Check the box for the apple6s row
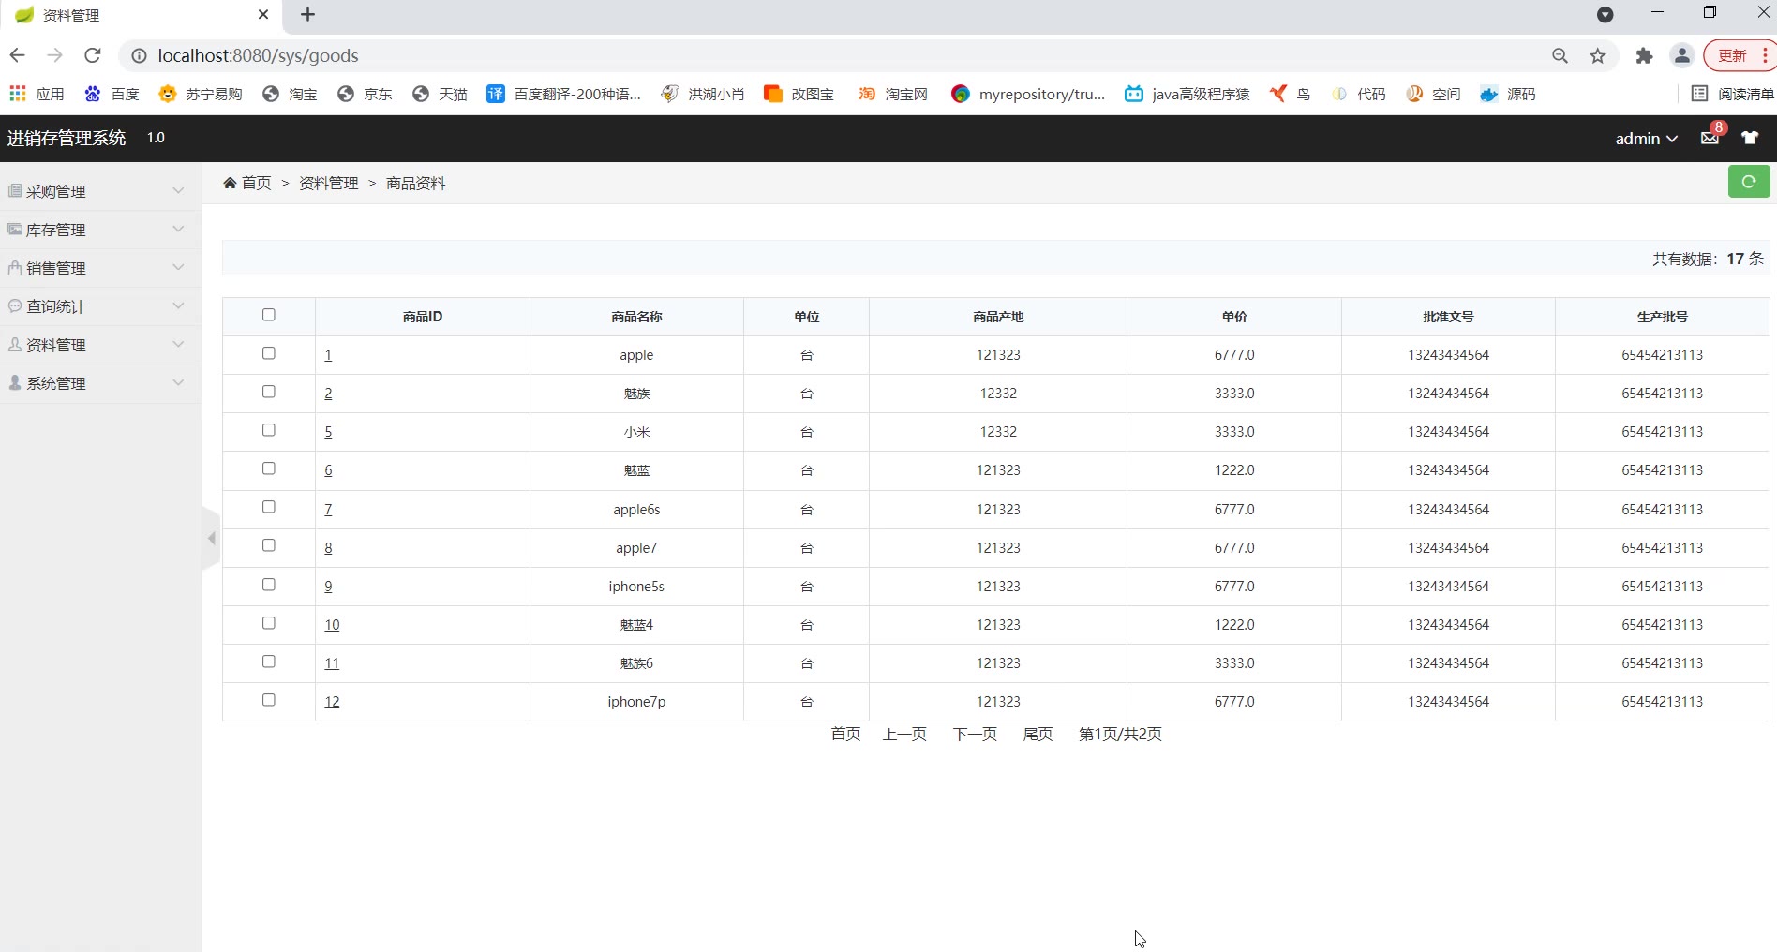 tap(269, 507)
